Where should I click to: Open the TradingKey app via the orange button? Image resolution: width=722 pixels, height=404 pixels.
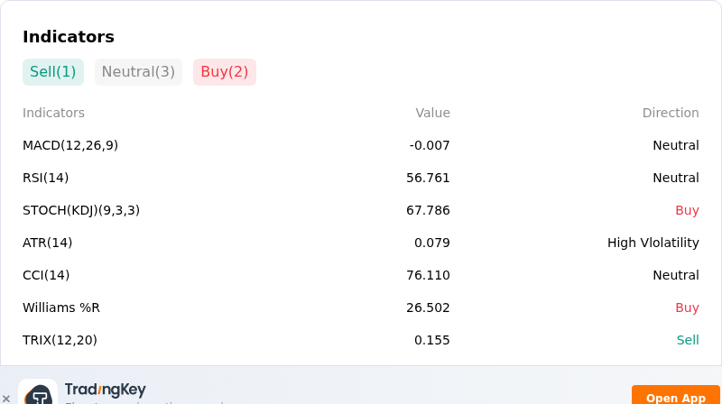pos(675,396)
